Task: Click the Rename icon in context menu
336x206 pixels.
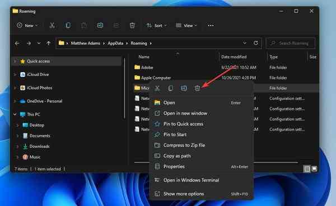Action: click(184, 88)
